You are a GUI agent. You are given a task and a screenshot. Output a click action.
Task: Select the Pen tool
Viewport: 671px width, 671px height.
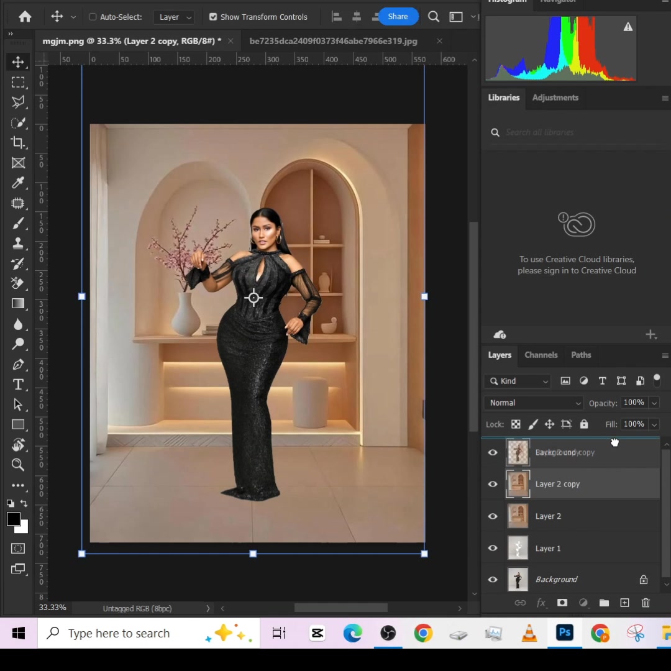pyautogui.click(x=18, y=365)
